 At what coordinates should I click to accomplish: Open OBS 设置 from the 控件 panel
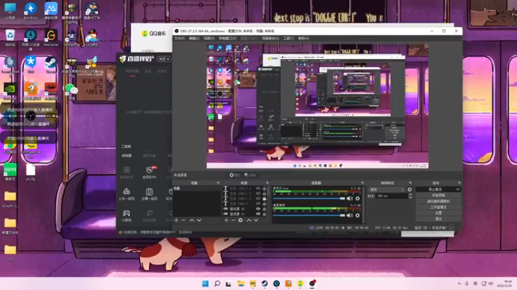[x=438, y=213]
